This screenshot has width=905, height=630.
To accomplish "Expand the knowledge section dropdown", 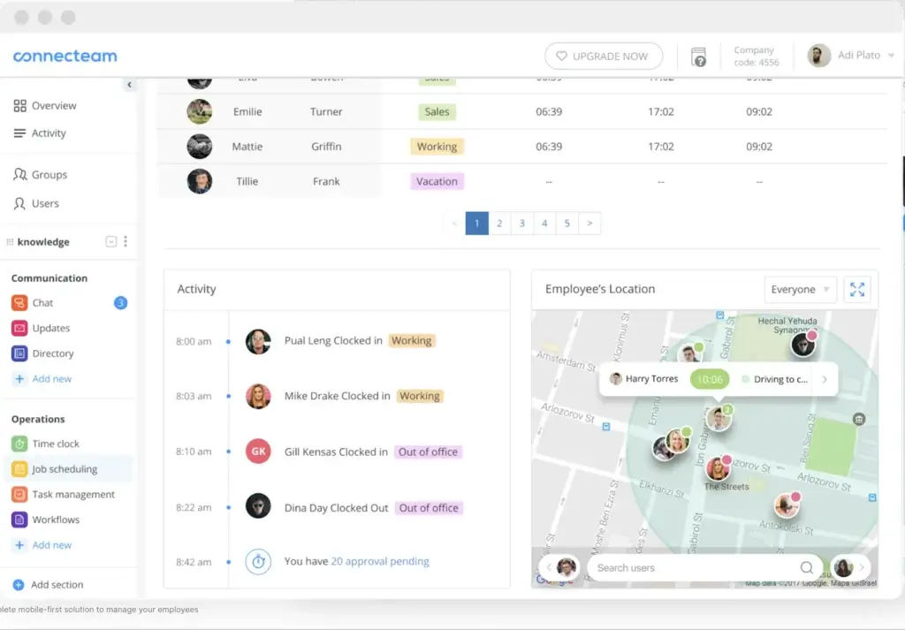I will point(110,242).
